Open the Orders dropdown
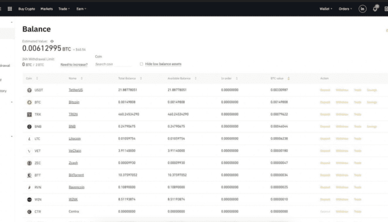This screenshot has width=388, height=222. pyautogui.click(x=345, y=9)
